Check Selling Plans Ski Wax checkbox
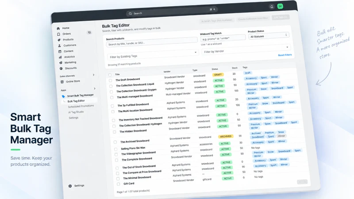The width and height of the screenshot is (354, 199). click(116, 149)
